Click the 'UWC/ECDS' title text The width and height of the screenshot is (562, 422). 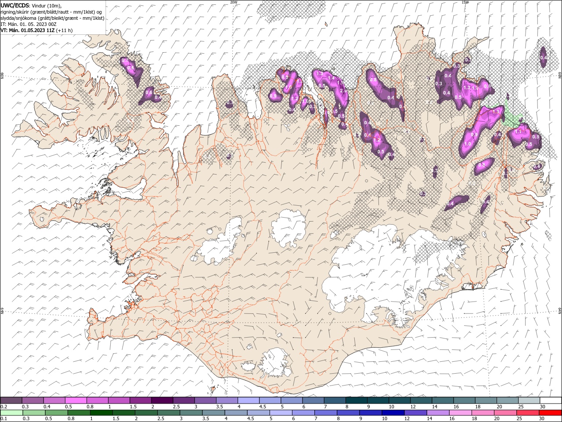click(x=15, y=5)
